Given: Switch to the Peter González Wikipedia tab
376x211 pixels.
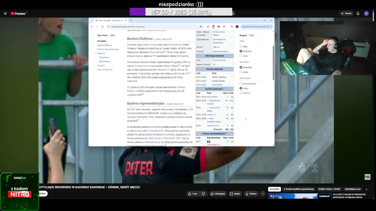Looking at the screenshot, I should 111,21.
